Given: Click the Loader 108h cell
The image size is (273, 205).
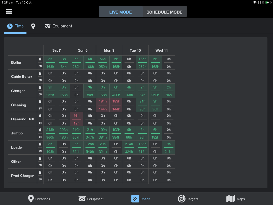Looking at the screenshot, I should click(50, 152).
